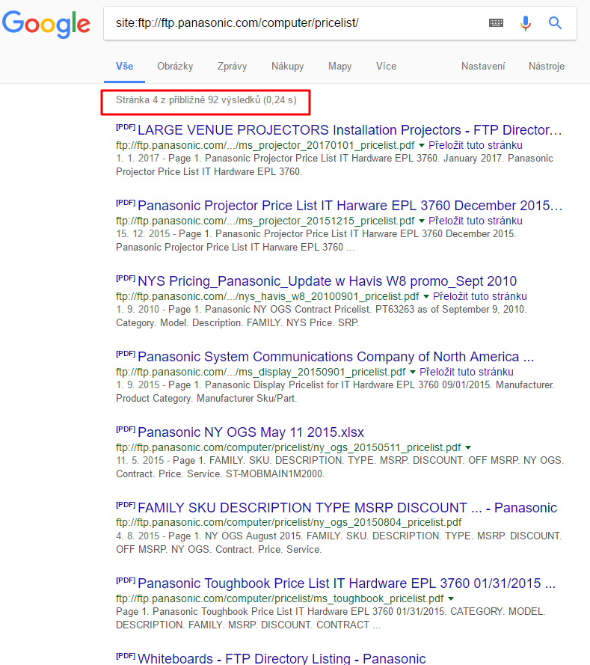The width and height of the screenshot is (590, 665).
Task: Open Projector Price List December 2015 result
Action: click(350, 205)
